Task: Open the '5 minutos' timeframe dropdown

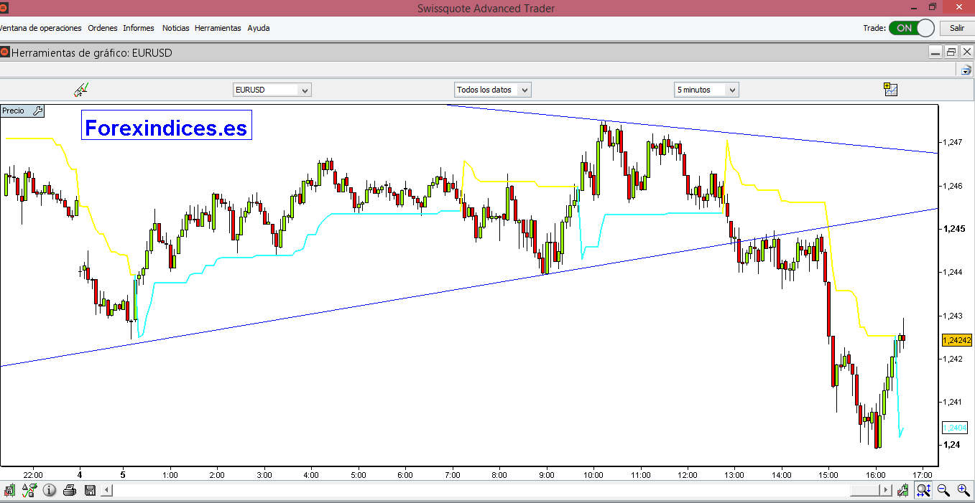Action: [x=706, y=90]
